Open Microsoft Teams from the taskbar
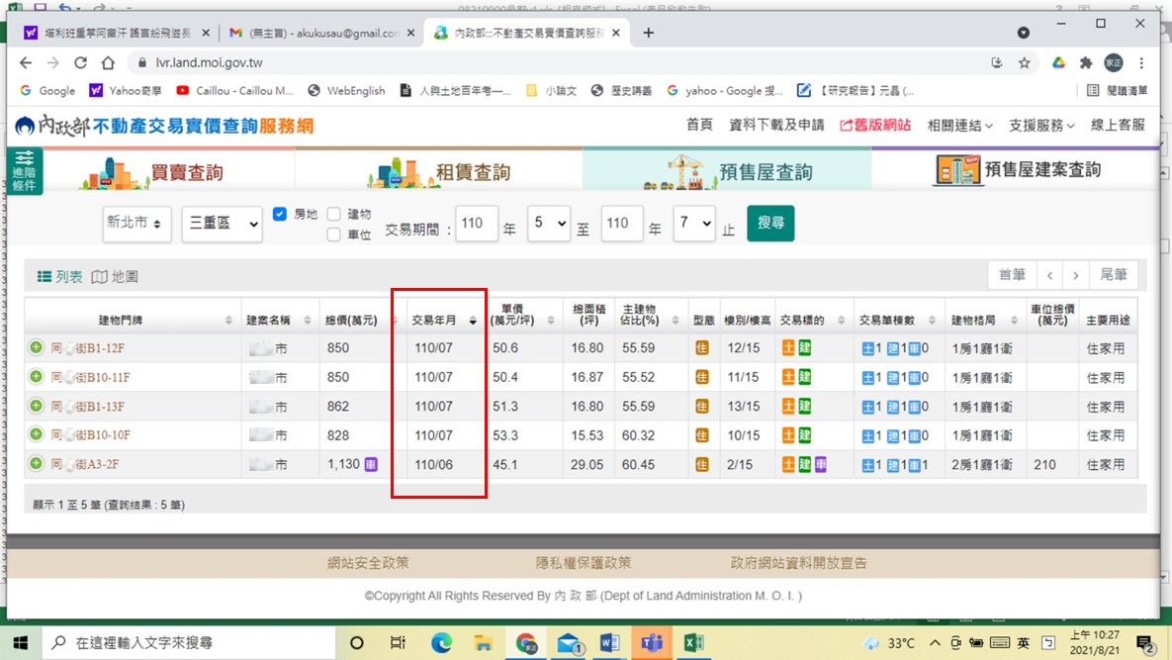This screenshot has height=660, width=1172. point(652,643)
